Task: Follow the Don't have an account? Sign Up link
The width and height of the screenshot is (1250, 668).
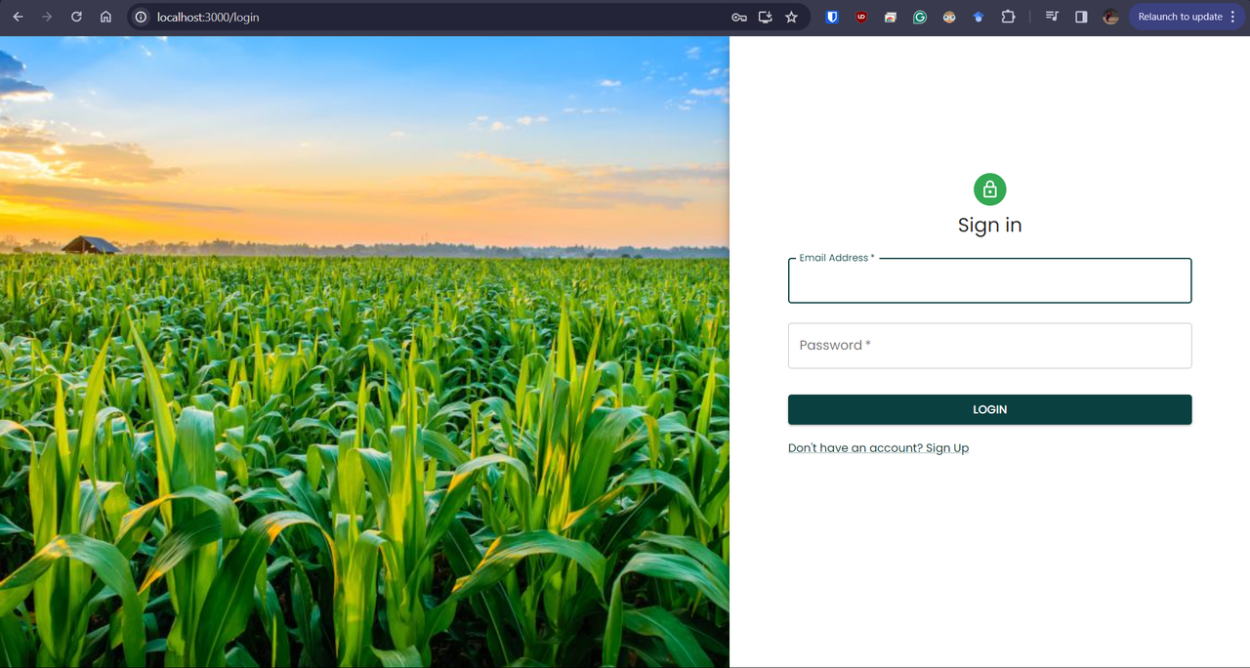Action: click(x=878, y=448)
